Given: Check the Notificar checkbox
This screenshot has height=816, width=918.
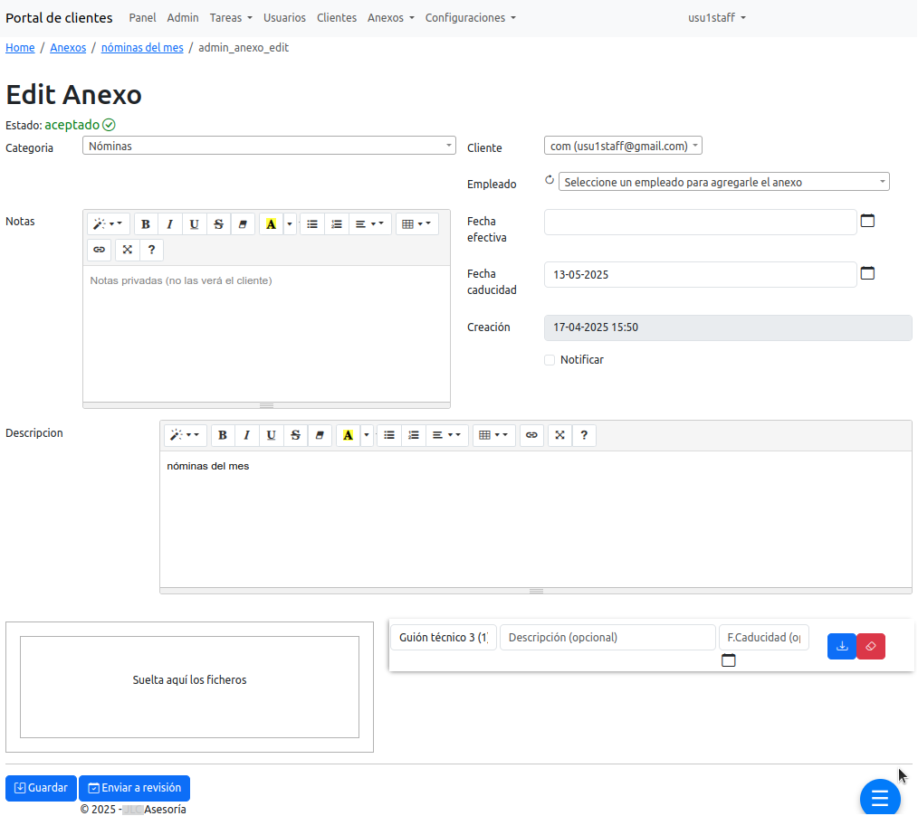Looking at the screenshot, I should point(550,360).
